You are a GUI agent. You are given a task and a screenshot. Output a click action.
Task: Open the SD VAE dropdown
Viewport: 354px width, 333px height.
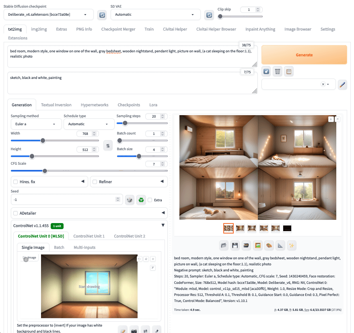point(156,14)
